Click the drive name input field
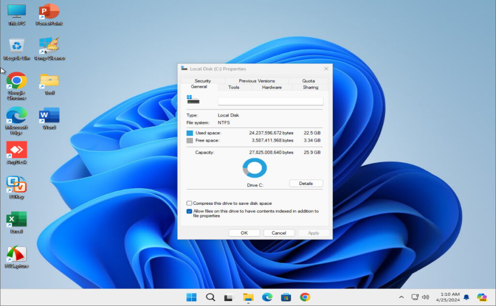Screen dimensions: 496x306 coord(270,101)
